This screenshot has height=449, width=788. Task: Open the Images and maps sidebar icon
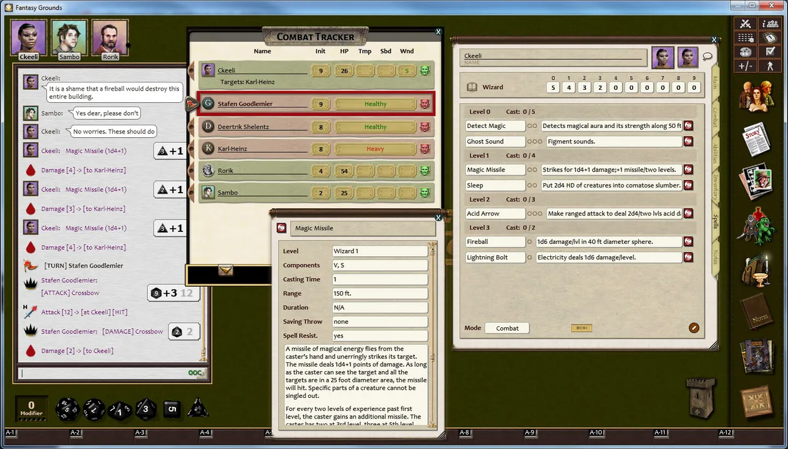pos(757,181)
